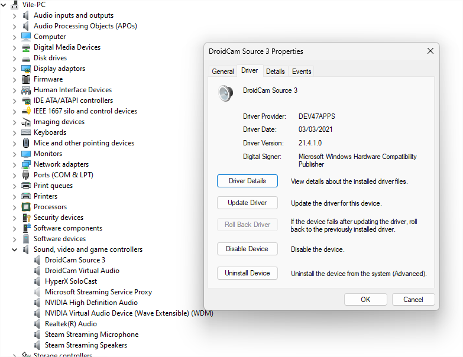Viewport: 463px width, 357px height.
Task: Select Steam Streaming Microphone device
Action: 92,335
